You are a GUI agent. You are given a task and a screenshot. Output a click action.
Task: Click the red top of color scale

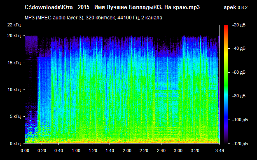click(226, 26)
